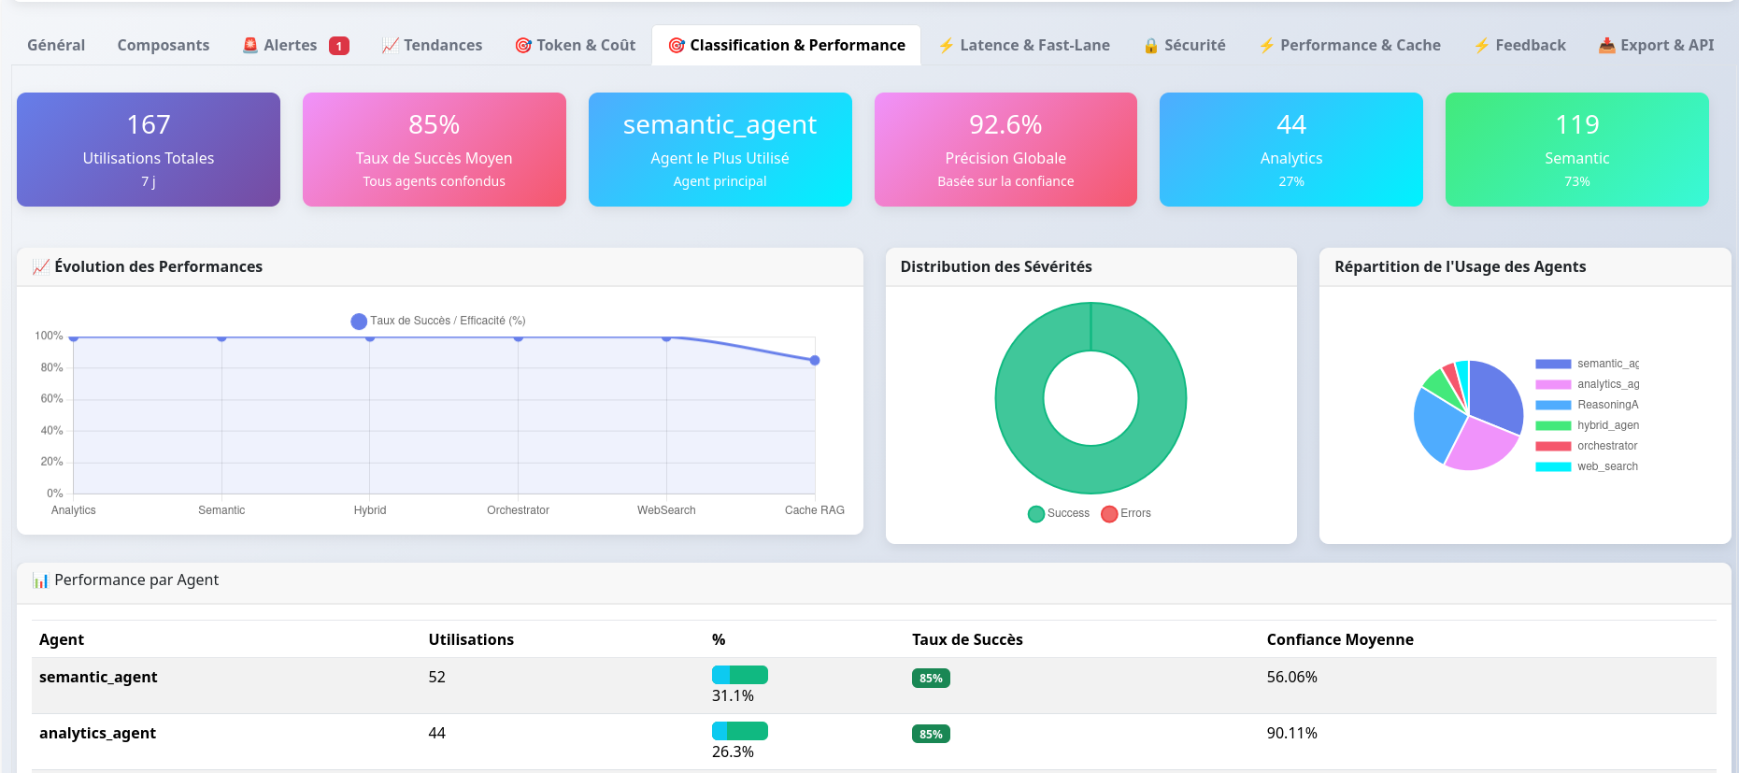
Task: Toggle the web_search legend entry
Action: point(1587,466)
